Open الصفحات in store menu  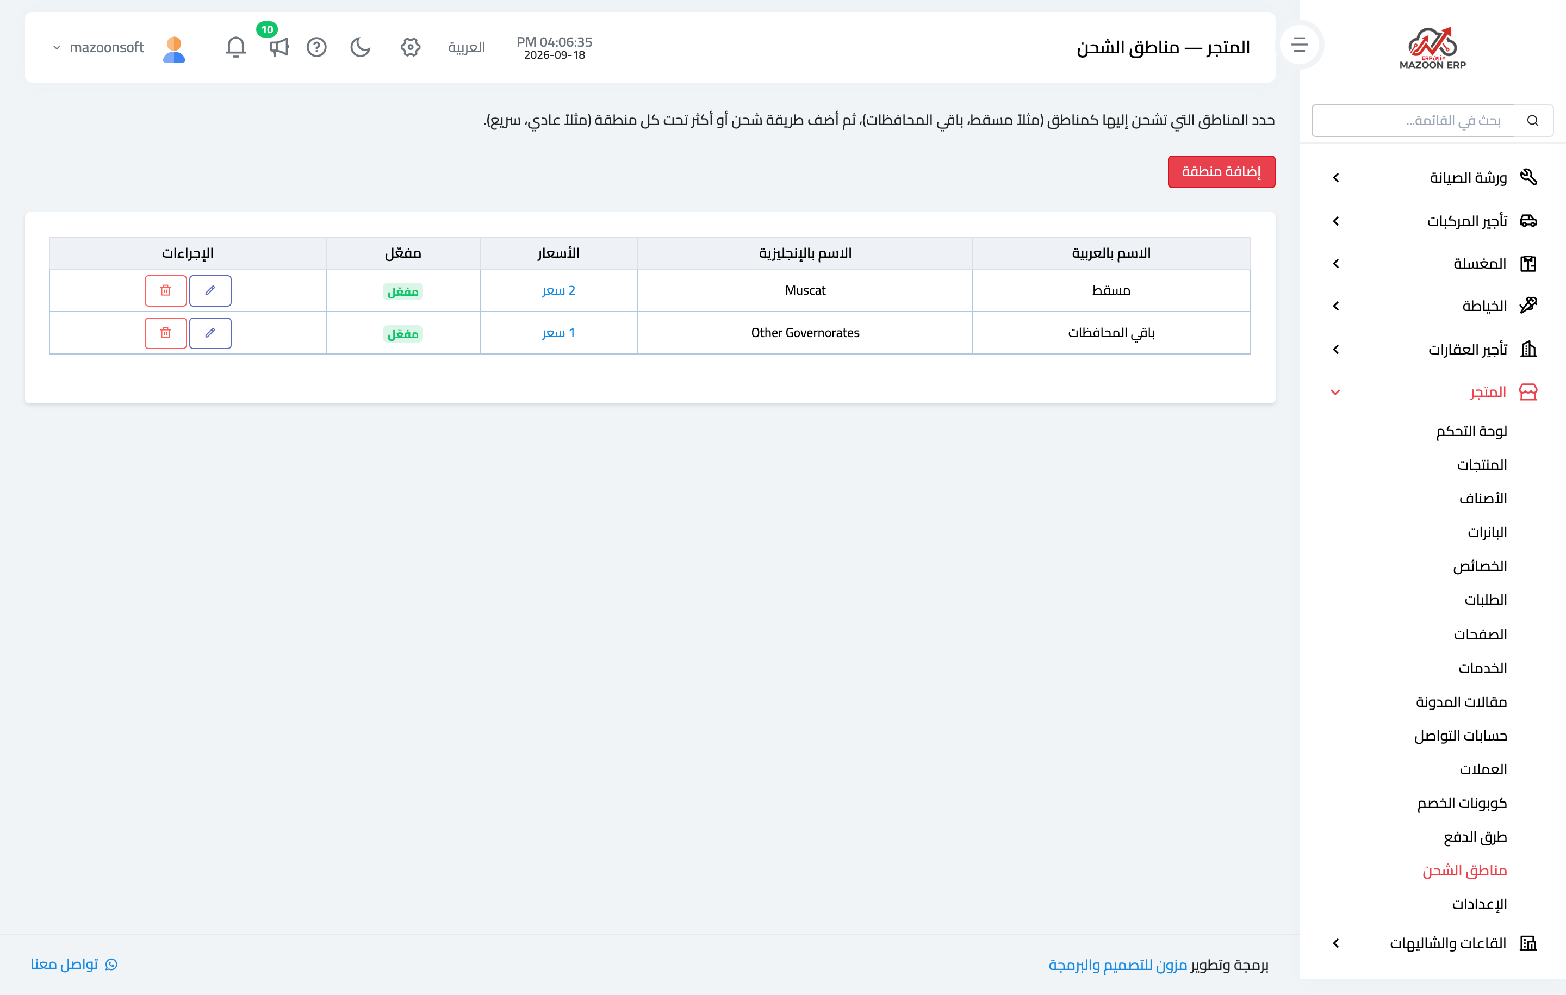1481,634
